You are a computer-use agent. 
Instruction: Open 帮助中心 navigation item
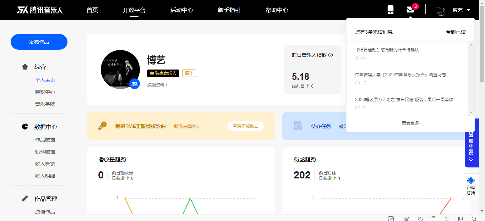(x=277, y=10)
